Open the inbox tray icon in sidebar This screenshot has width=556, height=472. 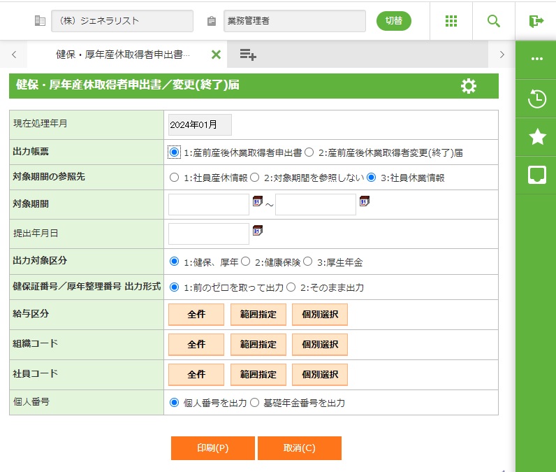(x=536, y=175)
